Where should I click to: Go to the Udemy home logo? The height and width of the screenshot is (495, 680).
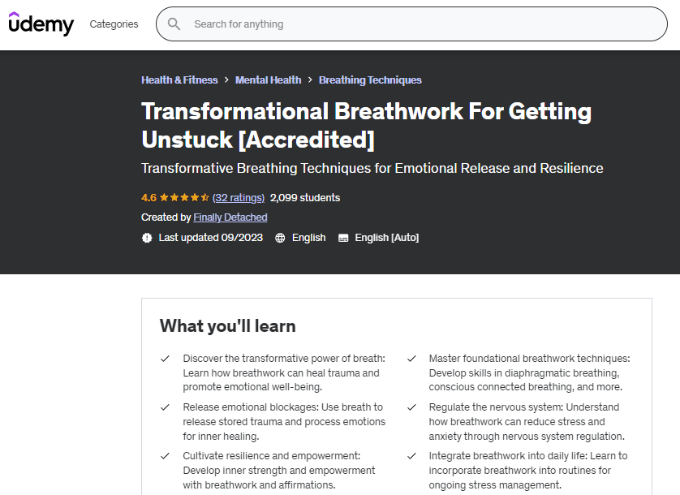(41, 24)
